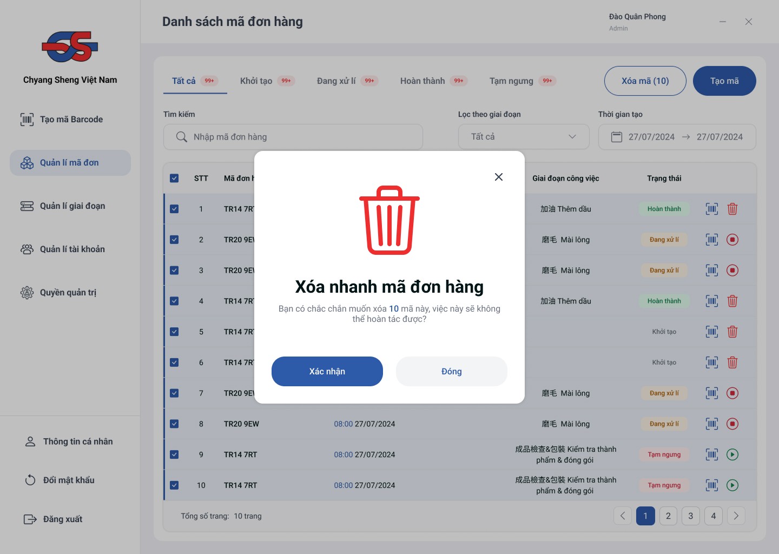Screen dimensions: 779x554
Task: Click barcode icon in row 4
Action: (x=712, y=301)
